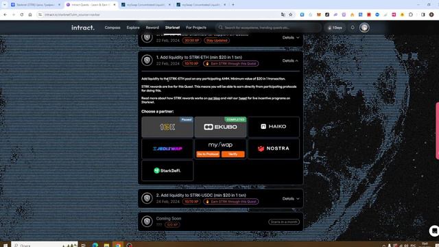Open the browser tab search dropdown
439x247 pixels.
point(5,5)
